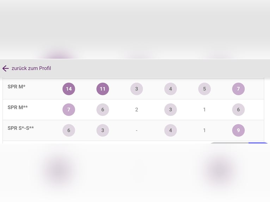Open the 4 badge in SPR S*-S** row
The height and width of the screenshot is (202, 270).
[170, 130]
